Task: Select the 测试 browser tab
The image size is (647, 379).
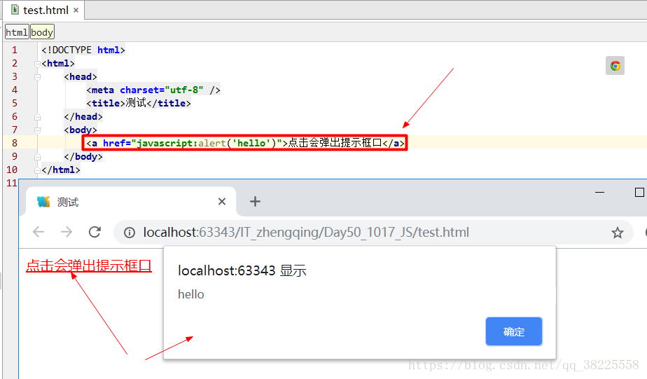Action: [x=131, y=202]
